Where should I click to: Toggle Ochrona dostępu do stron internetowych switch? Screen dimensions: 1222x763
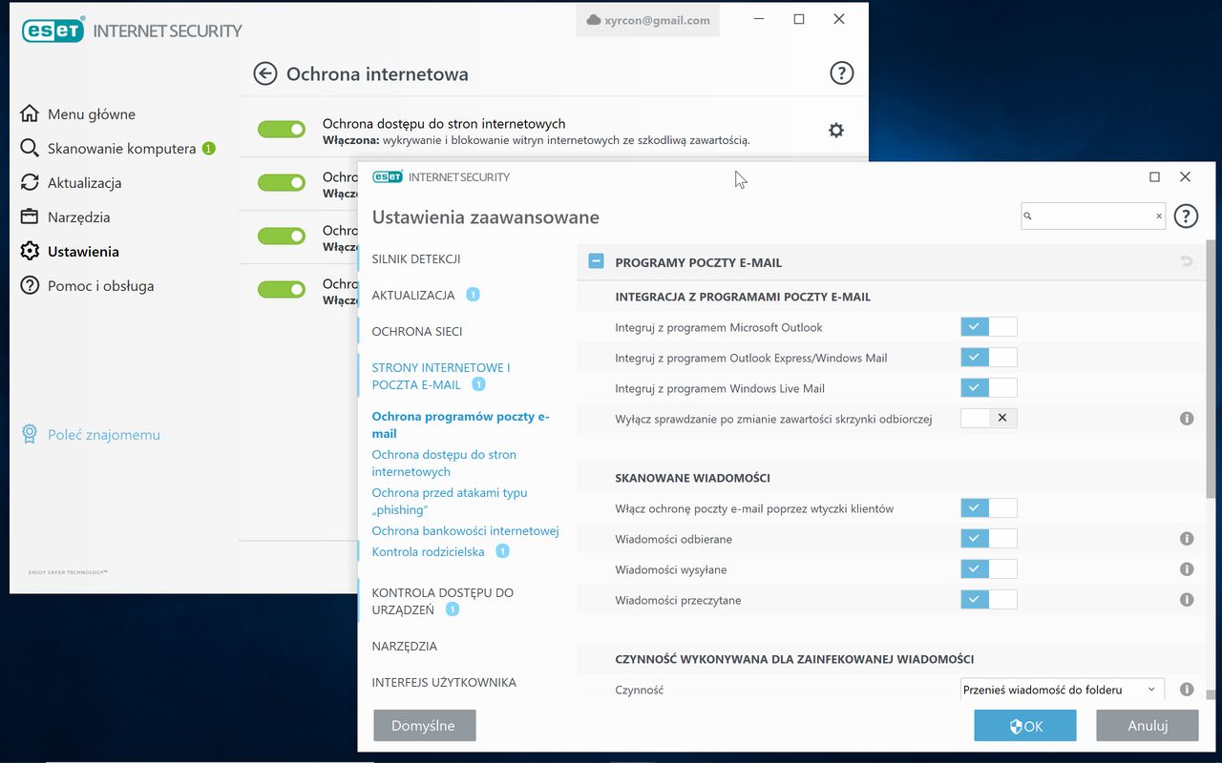click(x=282, y=129)
